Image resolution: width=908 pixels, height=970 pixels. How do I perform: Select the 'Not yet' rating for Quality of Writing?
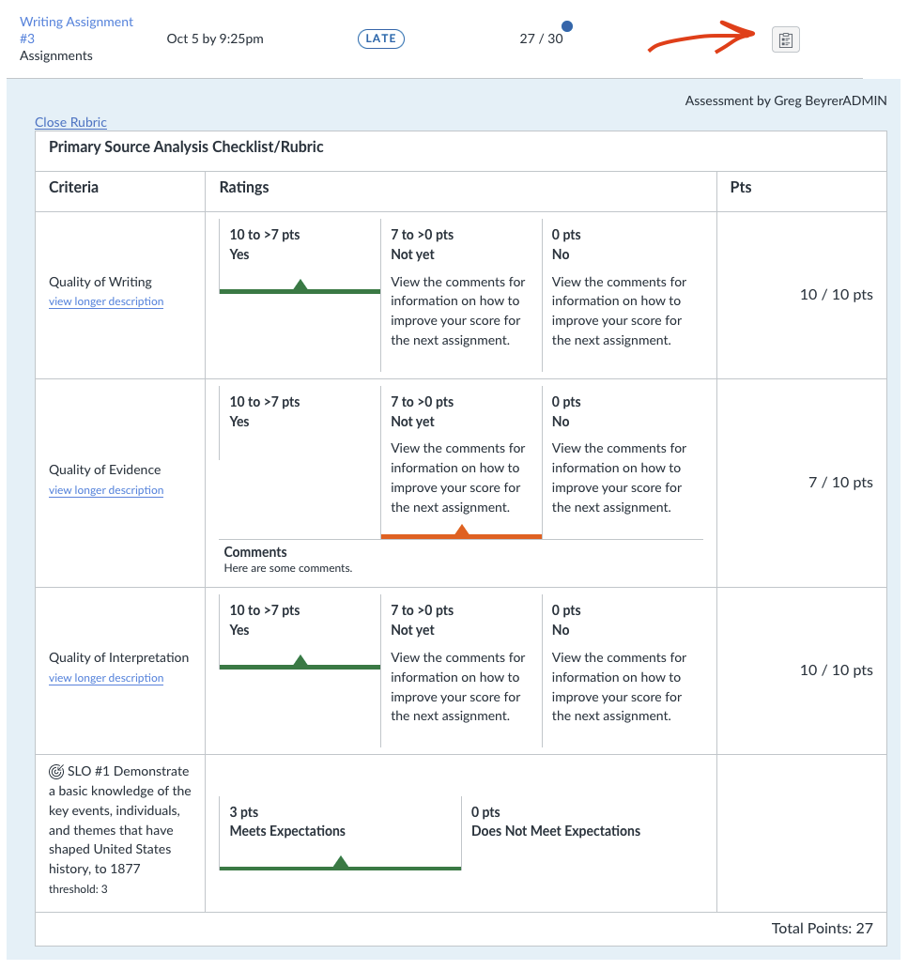point(461,295)
